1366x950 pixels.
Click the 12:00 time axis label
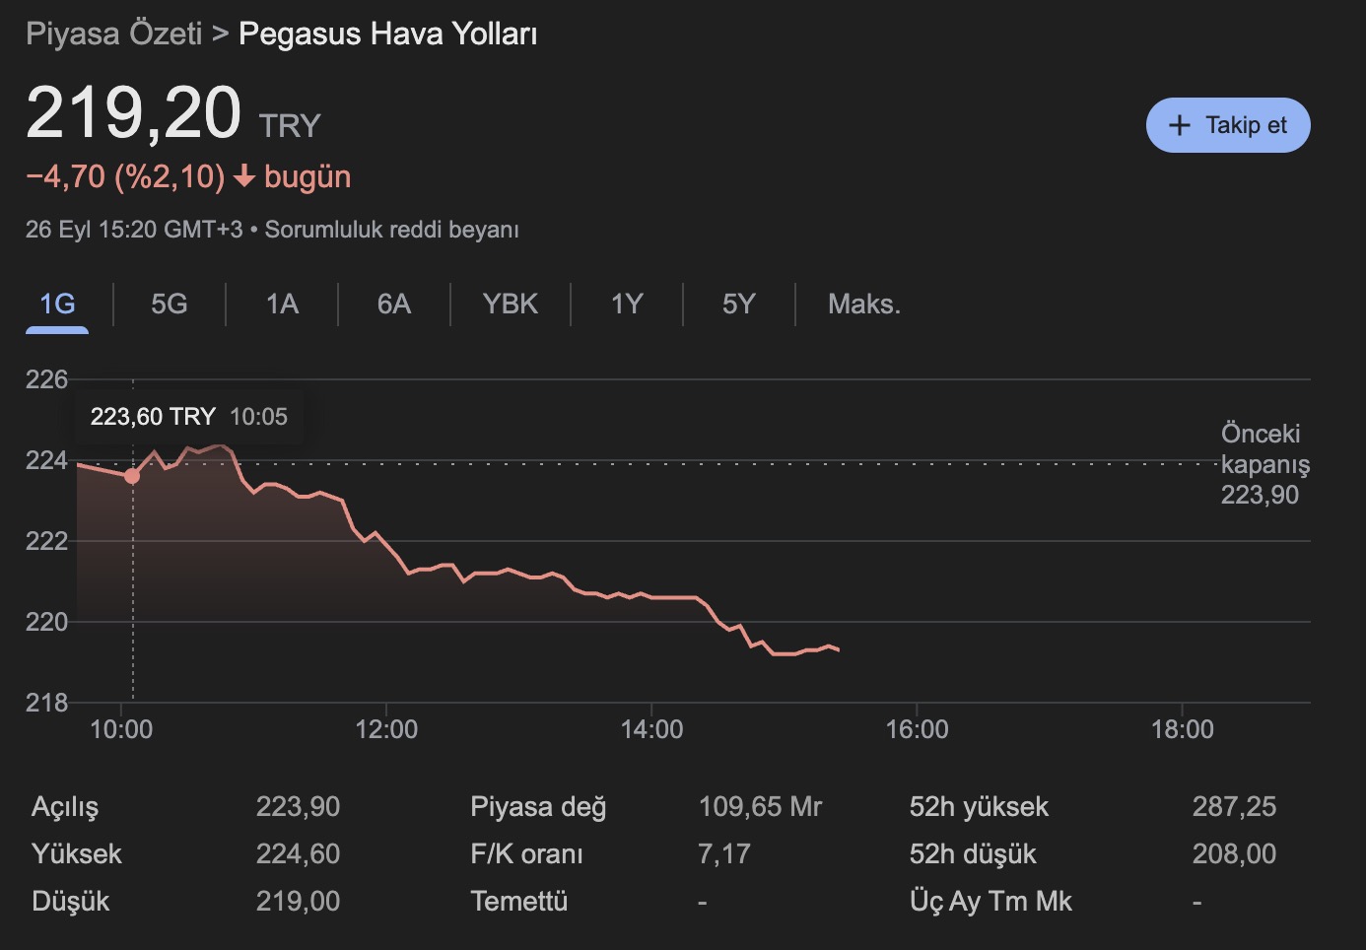[x=386, y=729]
